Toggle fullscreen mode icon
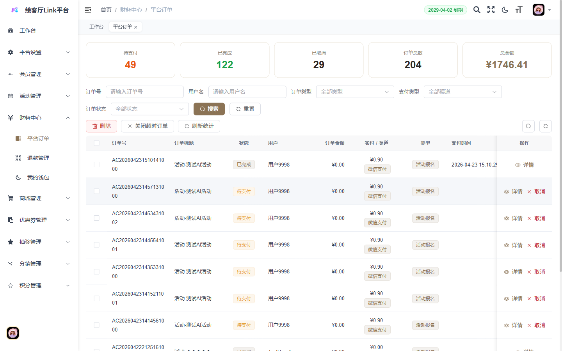 click(x=491, y=10)
